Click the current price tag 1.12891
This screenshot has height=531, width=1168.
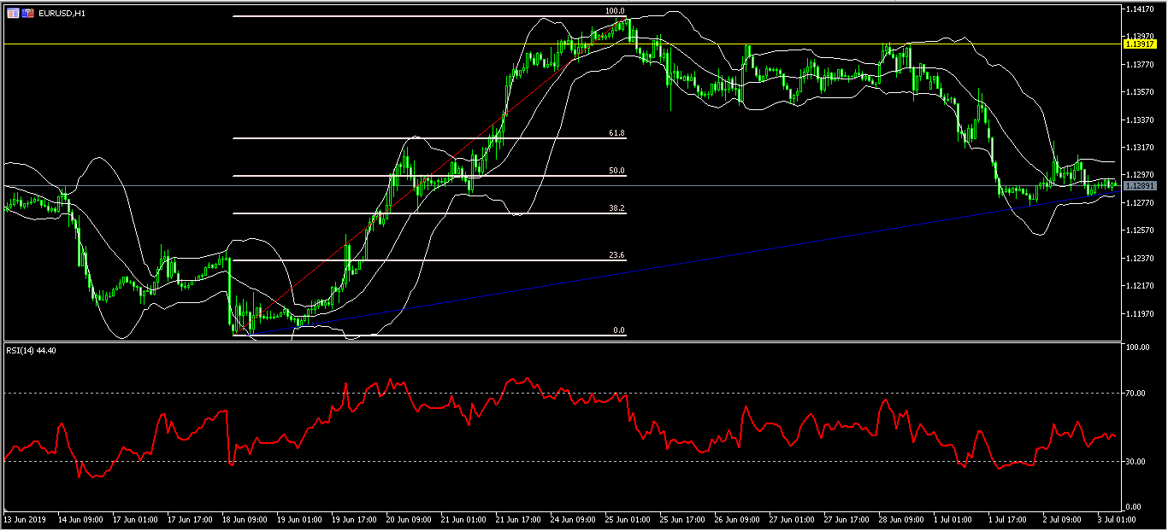[x=1141, y=185]
